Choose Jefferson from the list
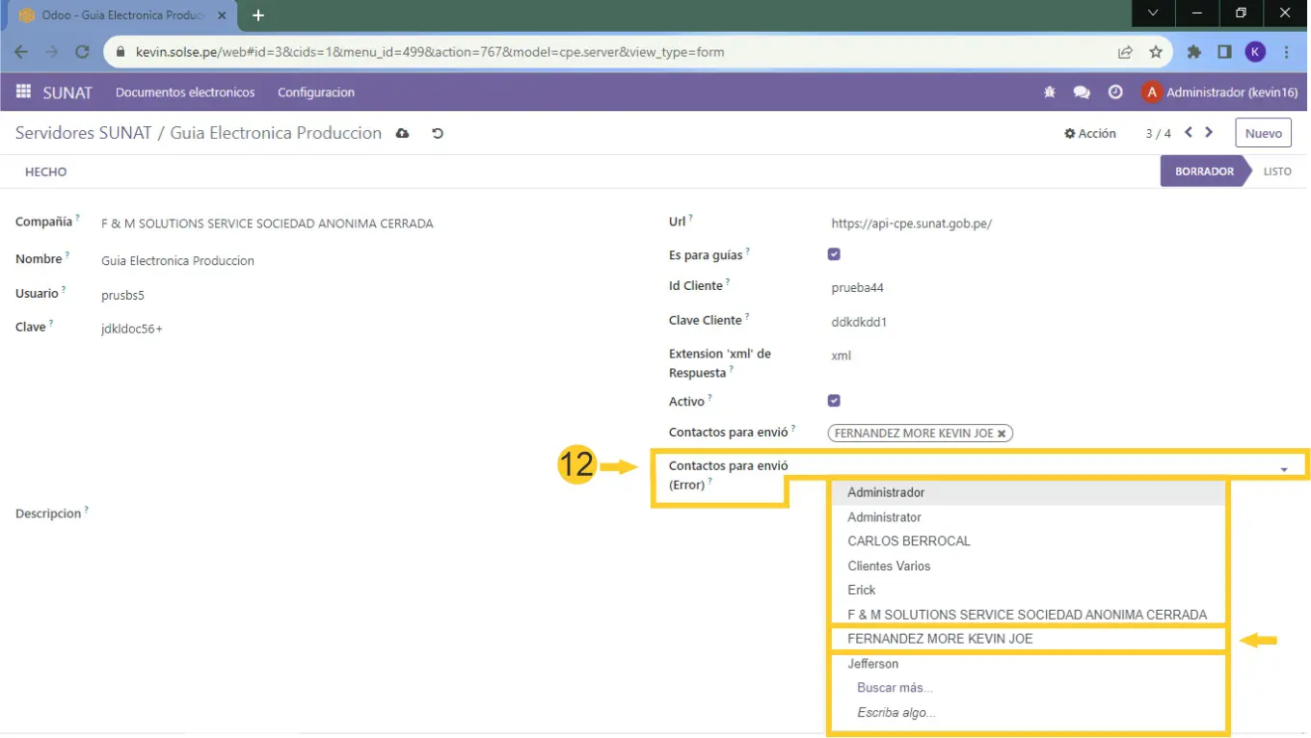1311x738 pixels. (1029, 664)
